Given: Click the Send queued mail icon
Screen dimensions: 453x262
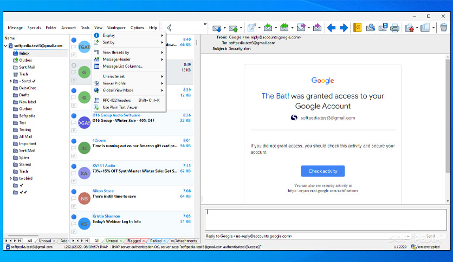Looking at the screenshot, I should (233, 28).
